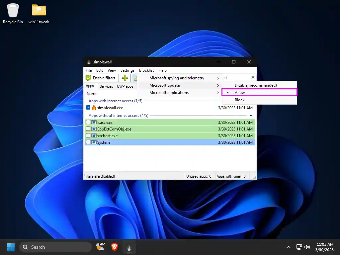Open the Settings menu
340x255 pixels.
pyautogui.click(x=127, y=70)
